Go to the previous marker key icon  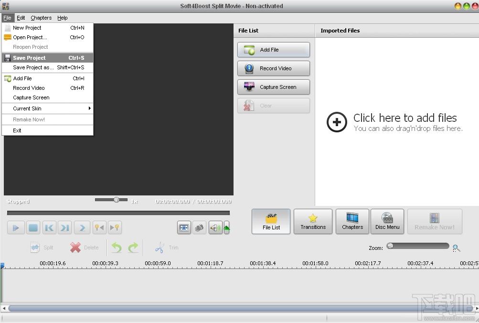point(99,227)
